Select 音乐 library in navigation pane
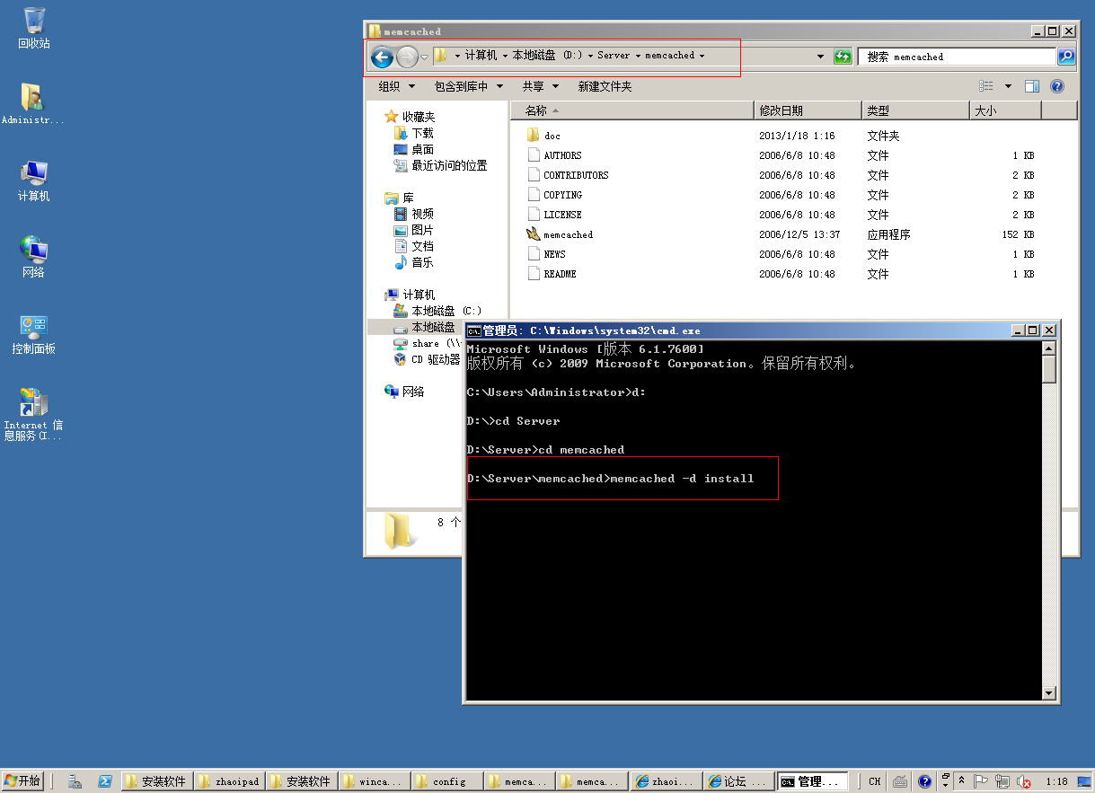Screen dimensions: 1095x793 point(422,262)
